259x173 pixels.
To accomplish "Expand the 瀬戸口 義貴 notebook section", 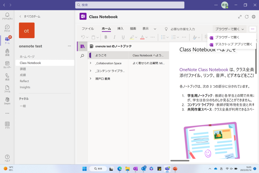I will point(90,79).
